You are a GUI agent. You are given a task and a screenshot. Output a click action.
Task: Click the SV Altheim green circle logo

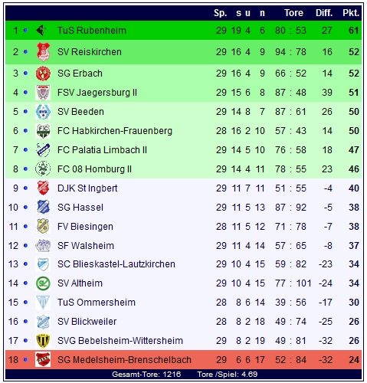(43, 283)
